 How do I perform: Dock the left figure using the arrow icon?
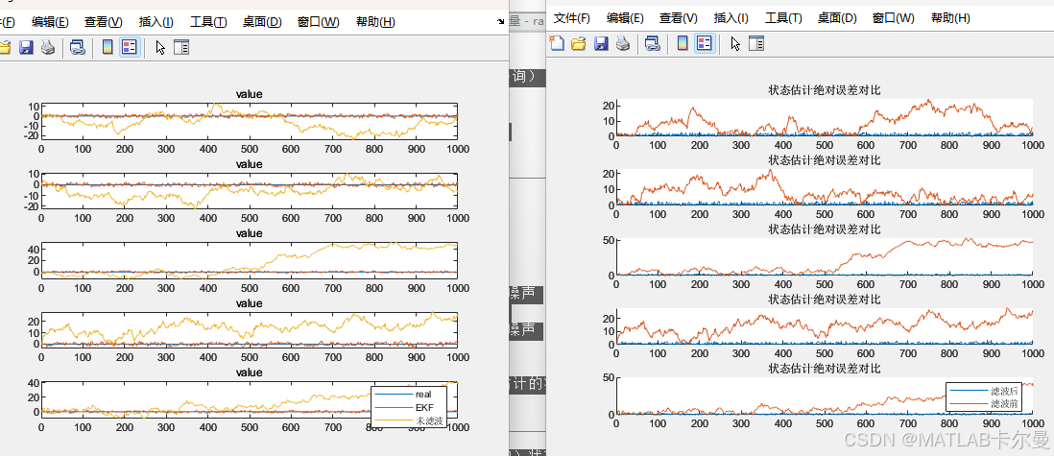point(500,22)
